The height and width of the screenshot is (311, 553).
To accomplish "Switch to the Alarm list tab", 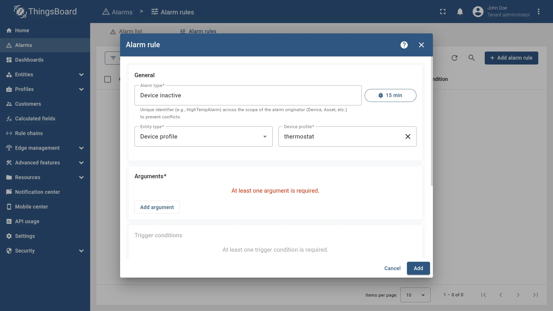I will coord(126,31).
